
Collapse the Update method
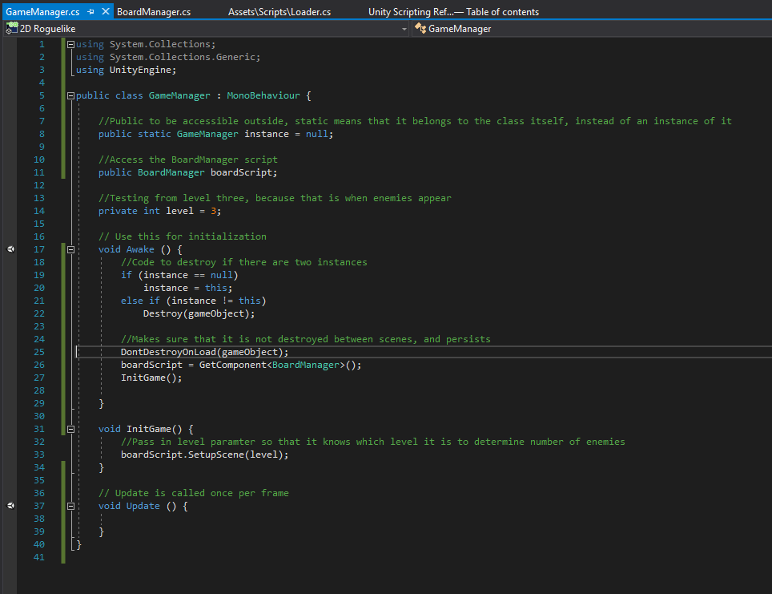coord(71,506)
